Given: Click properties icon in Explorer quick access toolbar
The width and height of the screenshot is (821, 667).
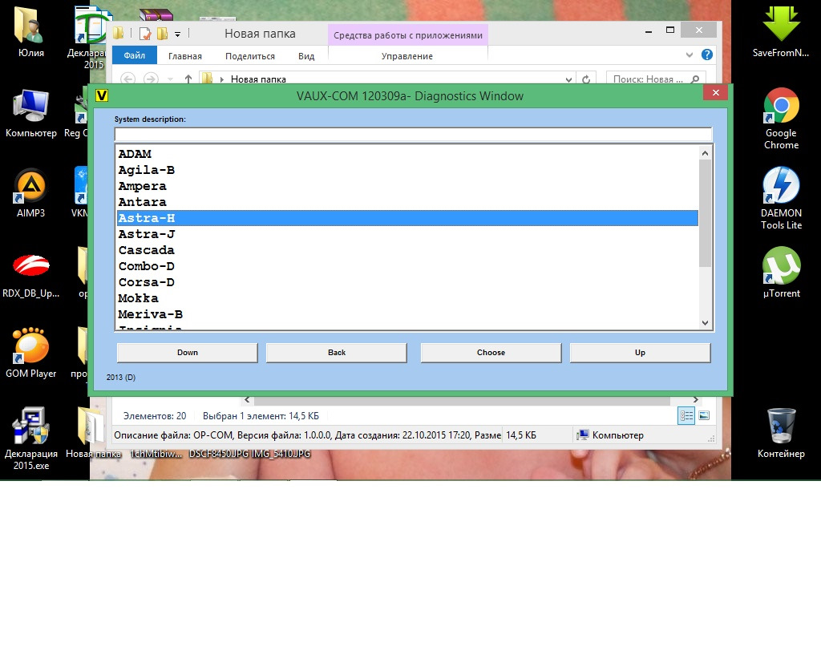Looking at the screenshot, I should (145, 34).
